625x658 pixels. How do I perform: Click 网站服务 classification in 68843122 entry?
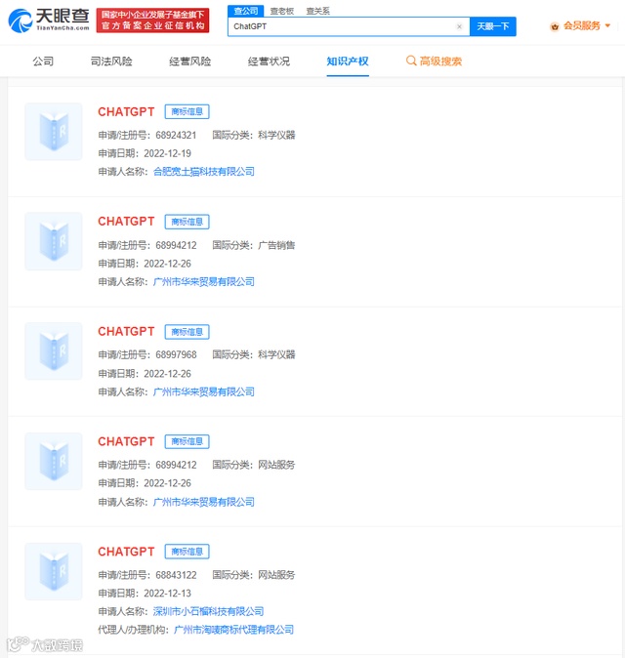(276, 575)
